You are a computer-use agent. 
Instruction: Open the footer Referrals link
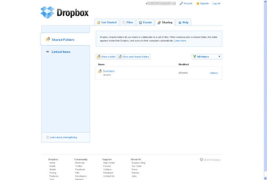point(80,163)
